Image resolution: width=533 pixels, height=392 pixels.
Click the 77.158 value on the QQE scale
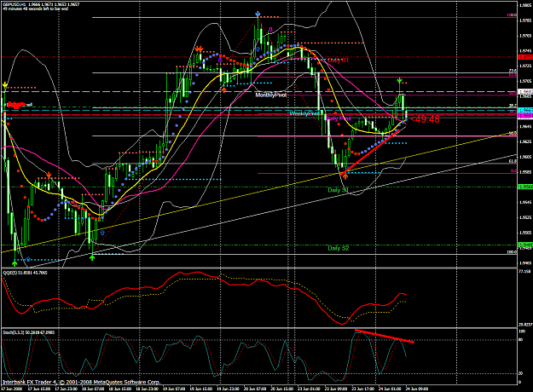(x=525, y=271)
